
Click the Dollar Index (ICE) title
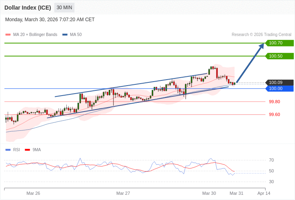click(28, 8)
